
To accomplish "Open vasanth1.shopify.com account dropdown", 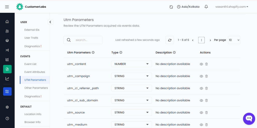I will 232,7.
